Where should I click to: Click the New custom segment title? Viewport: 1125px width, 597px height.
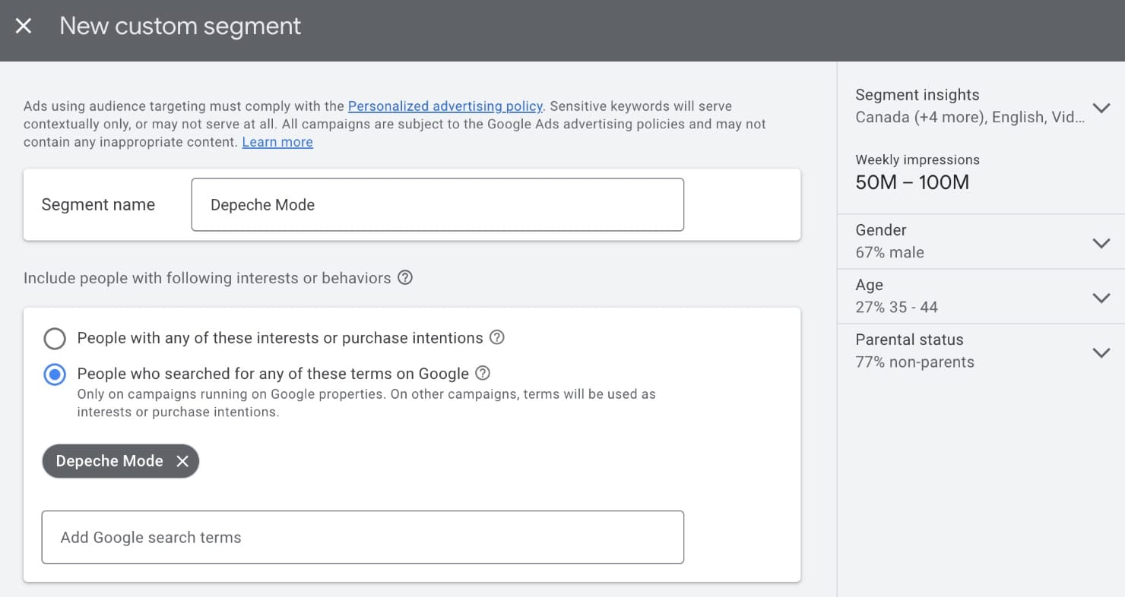point(180,27)
